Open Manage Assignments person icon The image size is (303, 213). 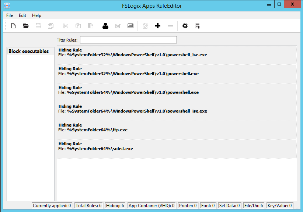[x=105, y=26]
